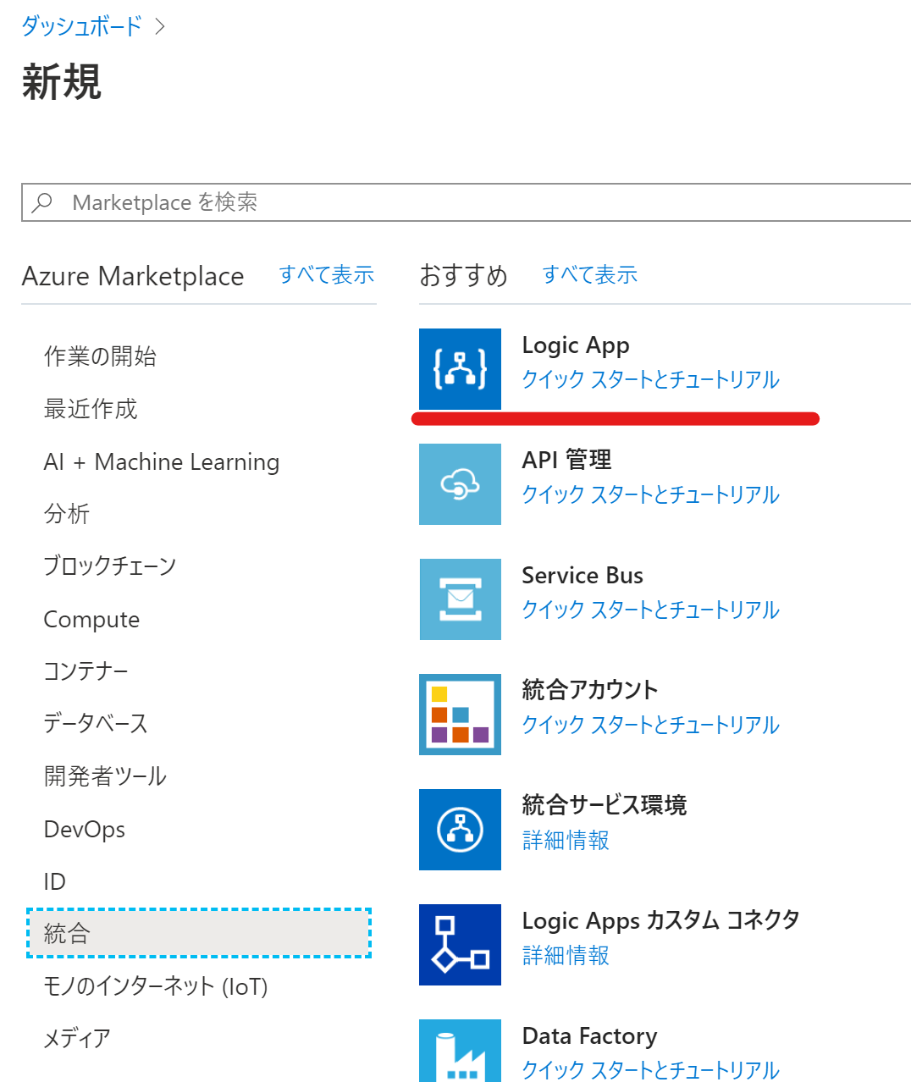Focus the Marketplace を検索 search box
The width and height of the screenshot is (911, 1082).
467,202
